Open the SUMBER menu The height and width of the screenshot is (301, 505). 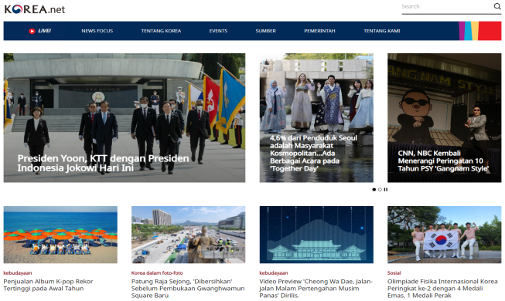[266, 31]
